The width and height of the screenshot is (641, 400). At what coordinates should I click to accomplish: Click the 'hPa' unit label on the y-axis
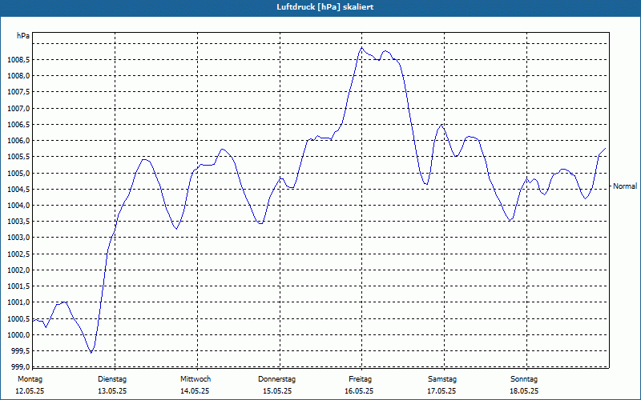tap(23, 36)
